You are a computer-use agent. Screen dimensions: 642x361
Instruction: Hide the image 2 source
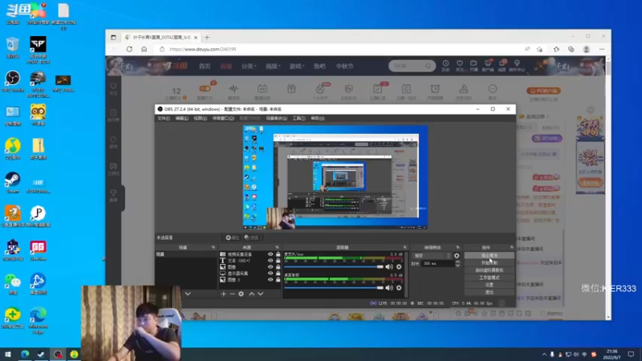pos(270,279)
